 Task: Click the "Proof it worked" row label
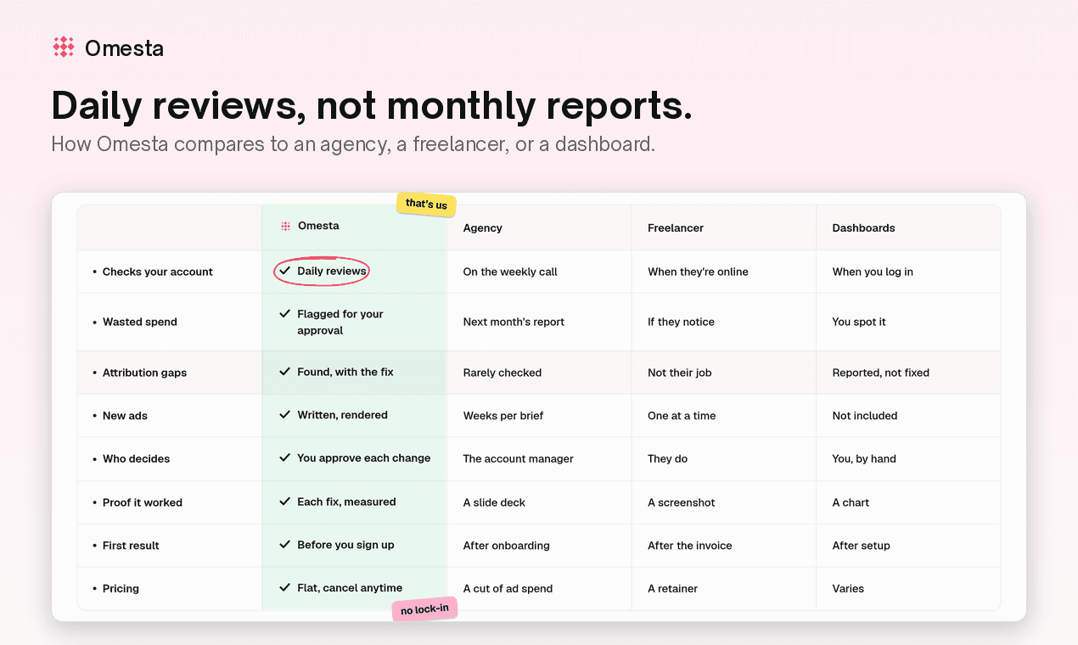pyautogui.click(x=143, y=502)
